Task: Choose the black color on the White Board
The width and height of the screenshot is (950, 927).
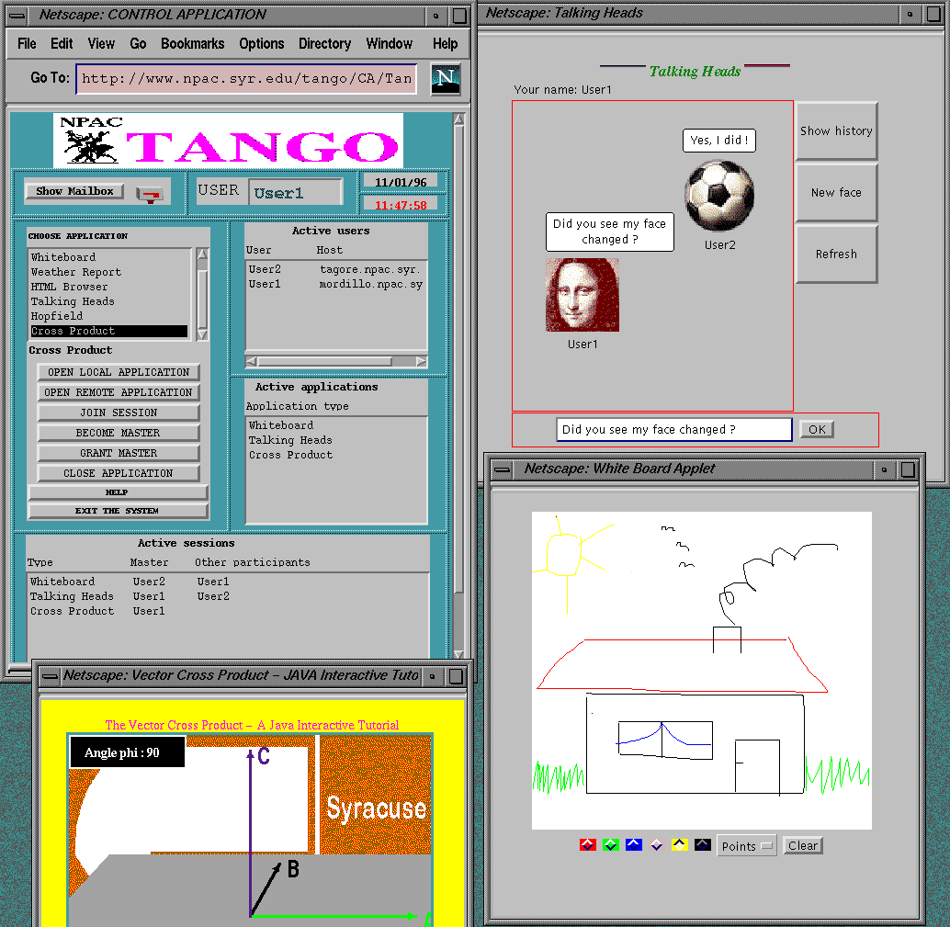Action: pos(703,845)
